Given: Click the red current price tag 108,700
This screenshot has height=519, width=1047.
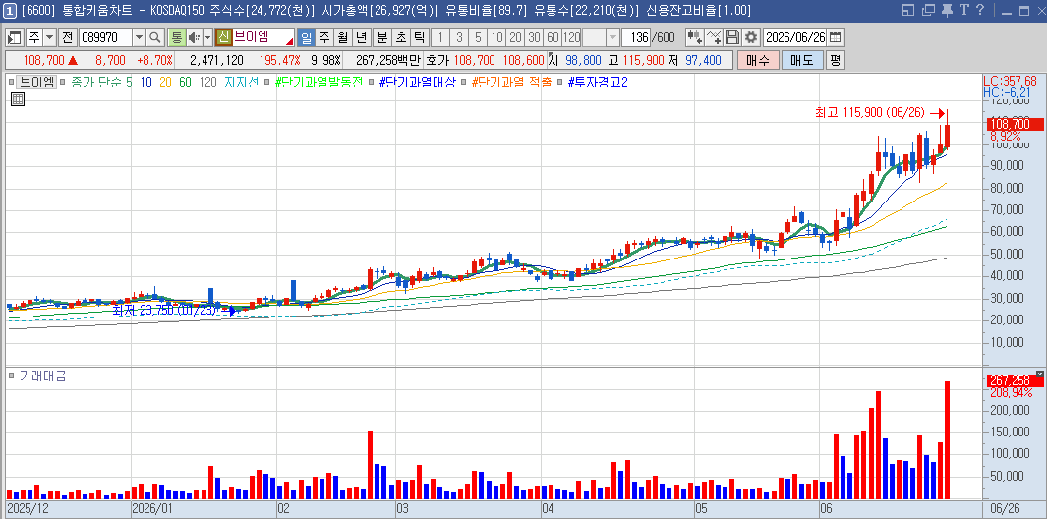Looking at the screenshot, I should (x=1014, y=124).
